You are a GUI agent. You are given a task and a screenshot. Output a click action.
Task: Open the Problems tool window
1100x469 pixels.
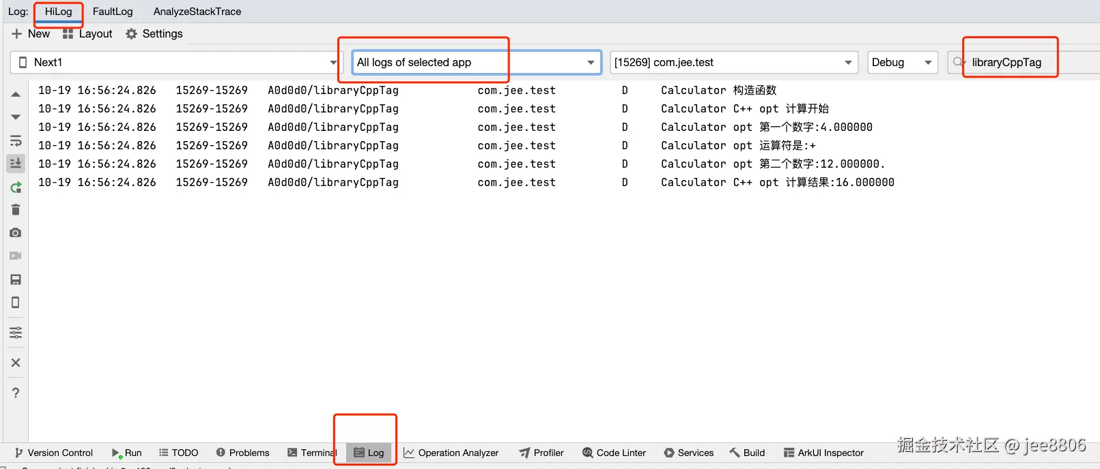(242, 453)
